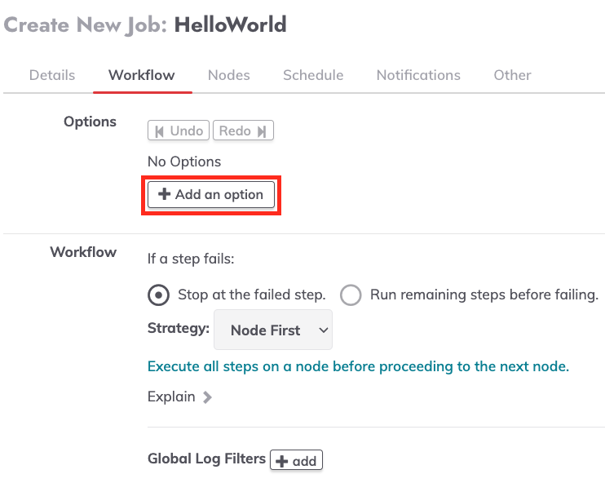The image size is (605, 483).
Task: Switch to the Other tab
Action: [x=512, y=75]
